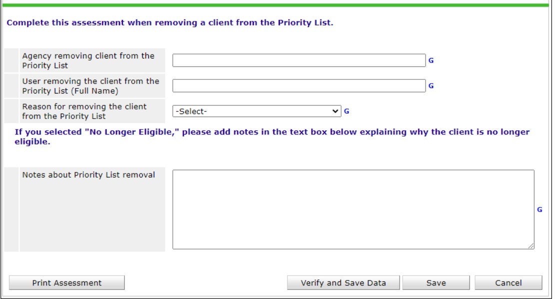Click the "No Longer Eligible" instruction text
The height and width of the screenshot is (299, 555).
(272, 137)
